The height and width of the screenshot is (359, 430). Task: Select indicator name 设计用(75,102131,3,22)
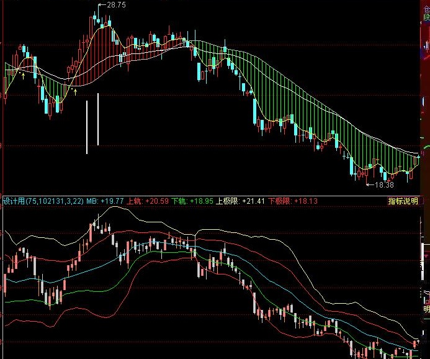(x=43, y=201)
